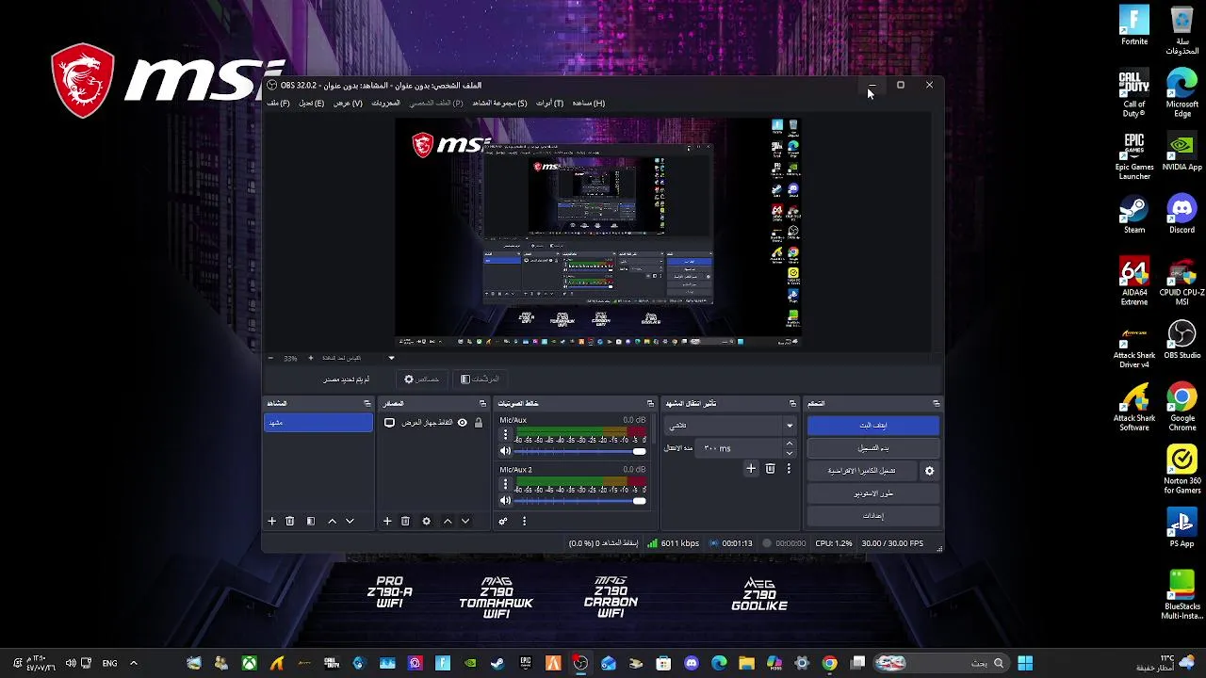
Task: Open Windows Start button on taskbar
Action: [1025, 663]
